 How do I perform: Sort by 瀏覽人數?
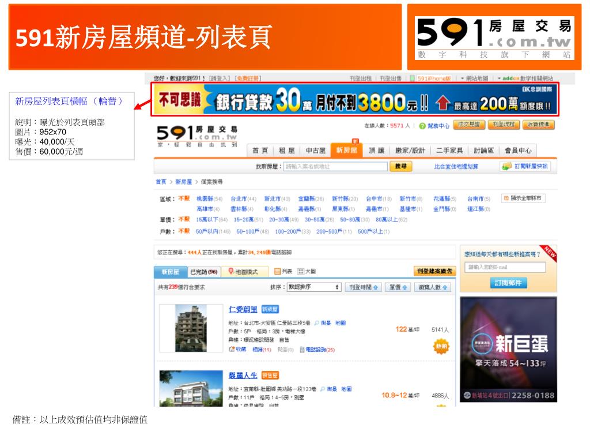point(433,287)
